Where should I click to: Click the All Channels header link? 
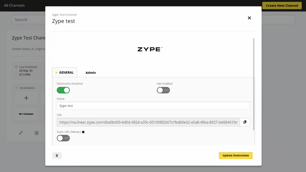click(14, 6)
